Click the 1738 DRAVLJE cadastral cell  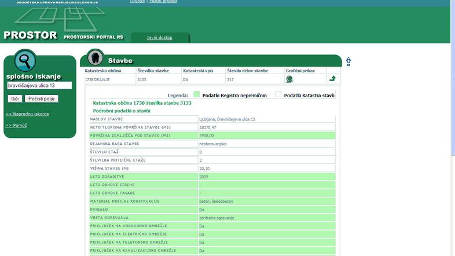pos(97,79)
